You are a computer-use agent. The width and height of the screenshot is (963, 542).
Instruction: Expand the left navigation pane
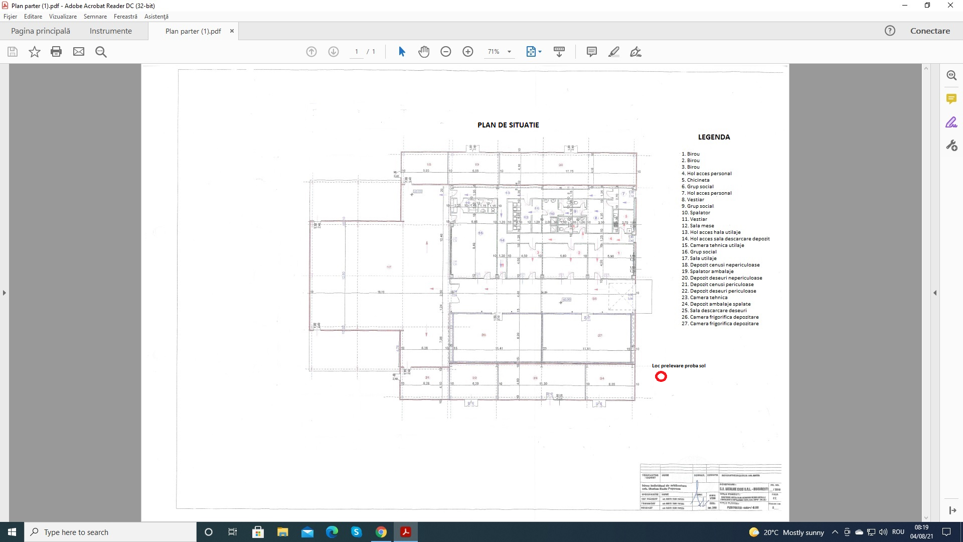click(x=5, y=293)
